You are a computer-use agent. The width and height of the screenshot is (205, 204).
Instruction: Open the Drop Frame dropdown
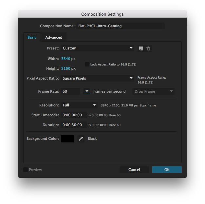[153, 91]
